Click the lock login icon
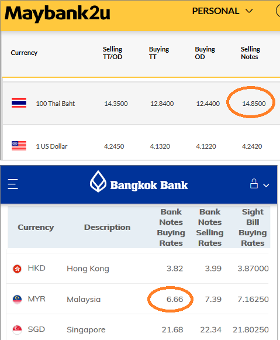 pyautogui.click(x=254, y=184)
